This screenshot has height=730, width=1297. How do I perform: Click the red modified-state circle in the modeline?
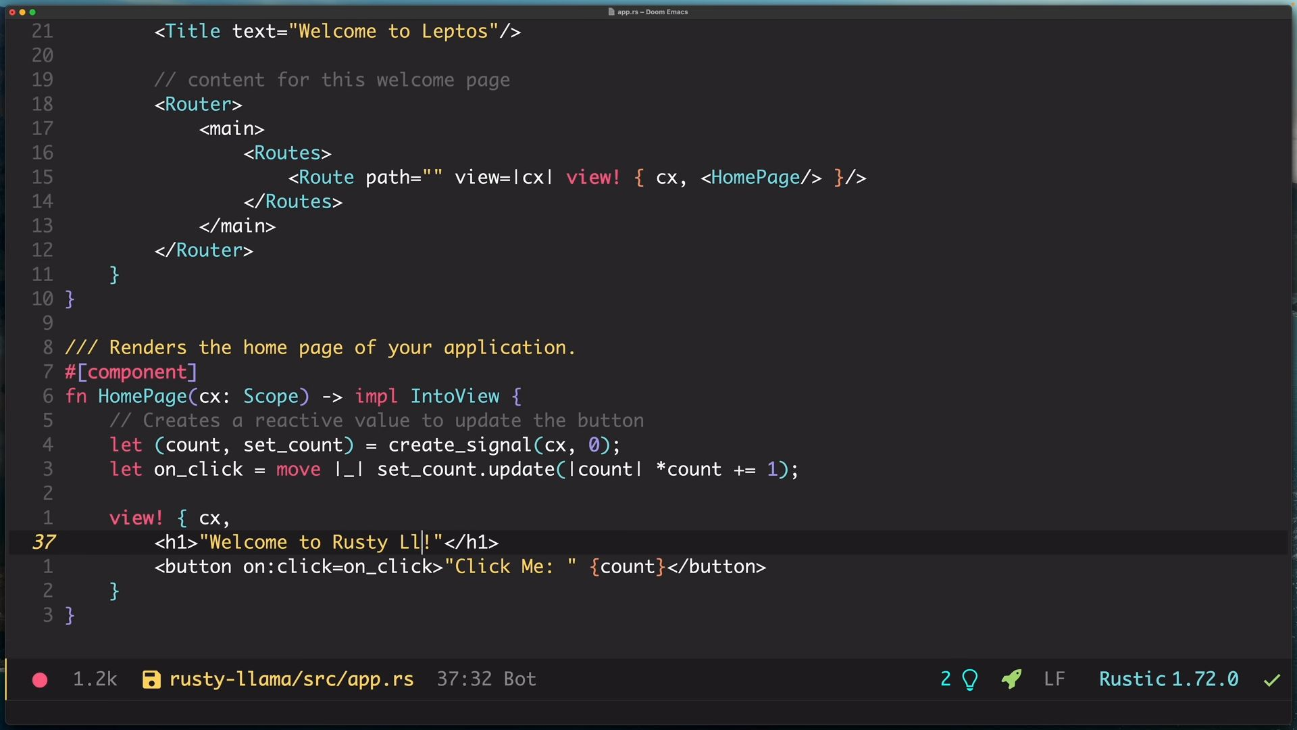[40, 680]
